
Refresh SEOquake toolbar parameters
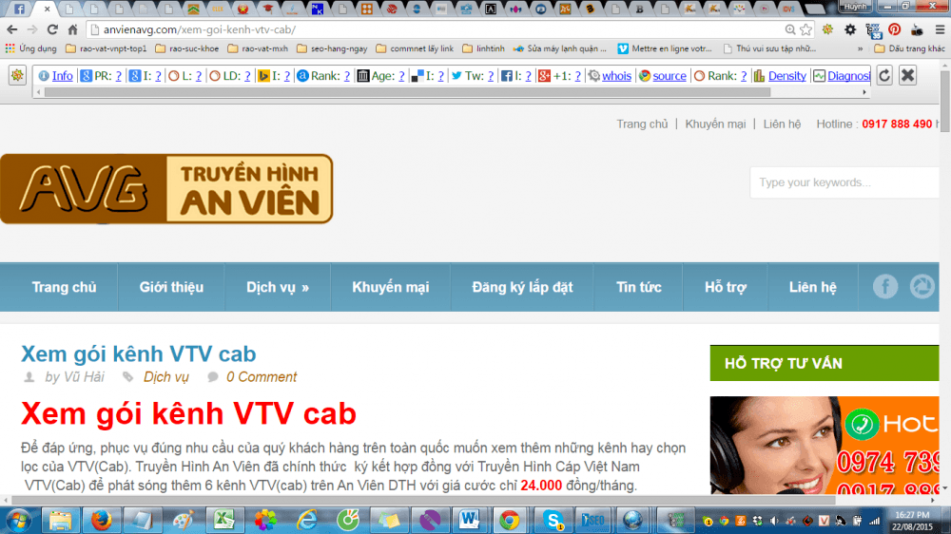884,76
